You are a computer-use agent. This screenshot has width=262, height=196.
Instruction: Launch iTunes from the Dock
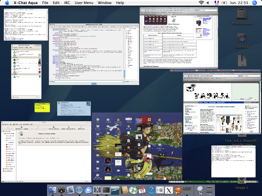tap(133, 190)
